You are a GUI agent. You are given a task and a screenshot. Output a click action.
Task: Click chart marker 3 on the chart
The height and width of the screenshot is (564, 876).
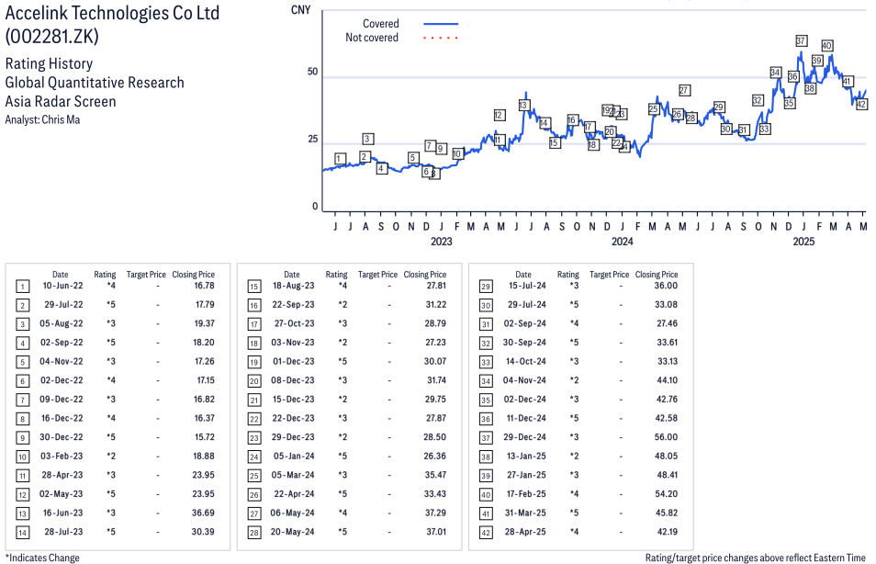pos(367,139)
